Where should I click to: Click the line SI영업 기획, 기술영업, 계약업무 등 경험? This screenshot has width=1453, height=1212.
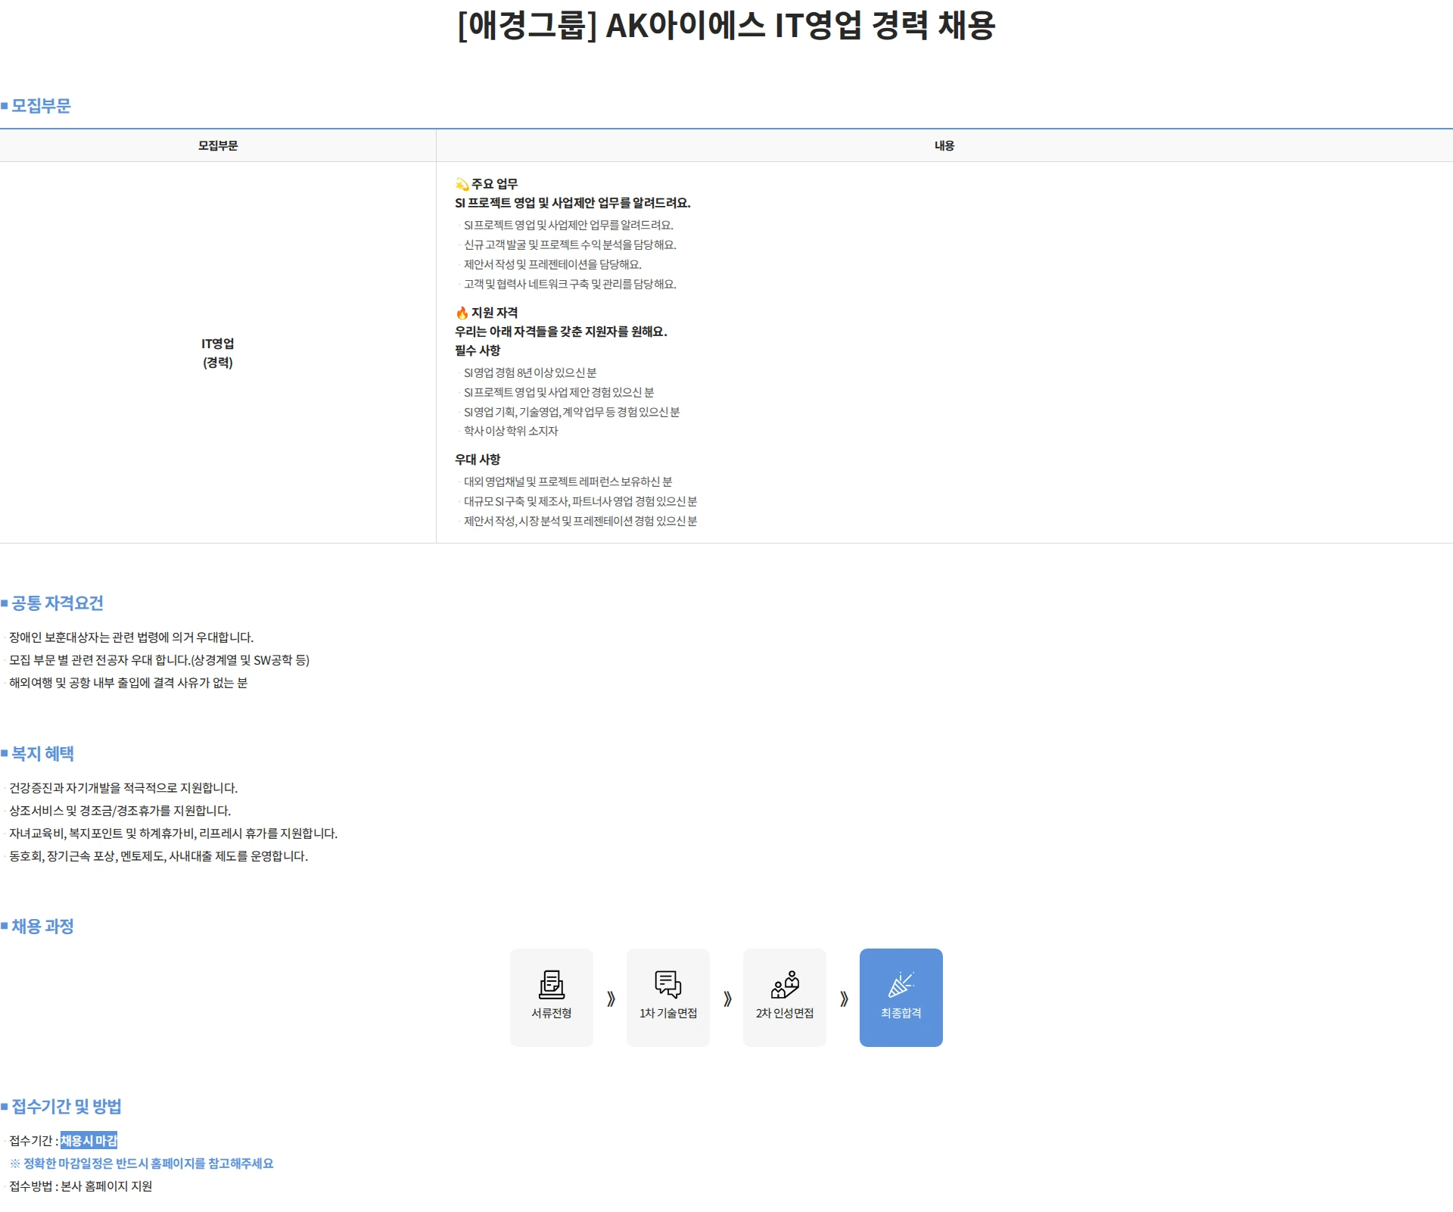571,412
